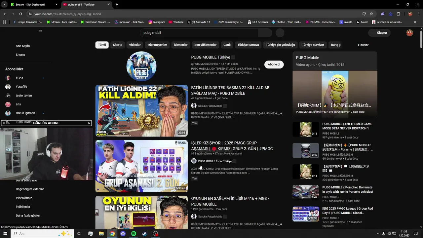Launch Spotify from the taskbar
This screenshot has width=423, height=238.
[x=134, y=234]
